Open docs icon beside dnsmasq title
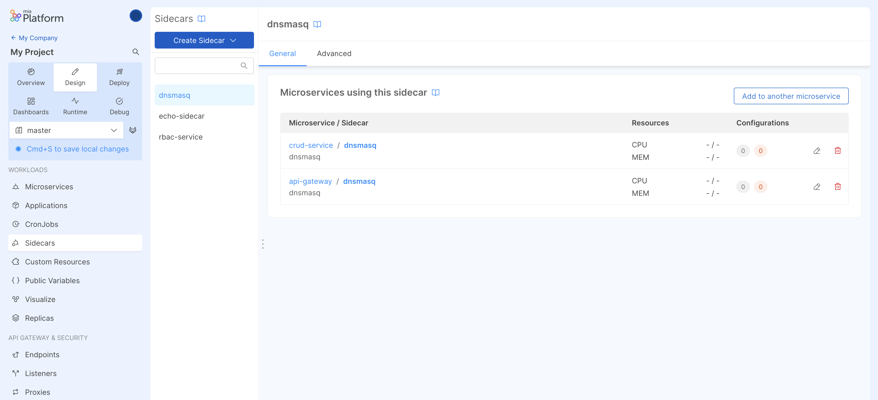Screen dimensions: 878x400 point(317,24)
